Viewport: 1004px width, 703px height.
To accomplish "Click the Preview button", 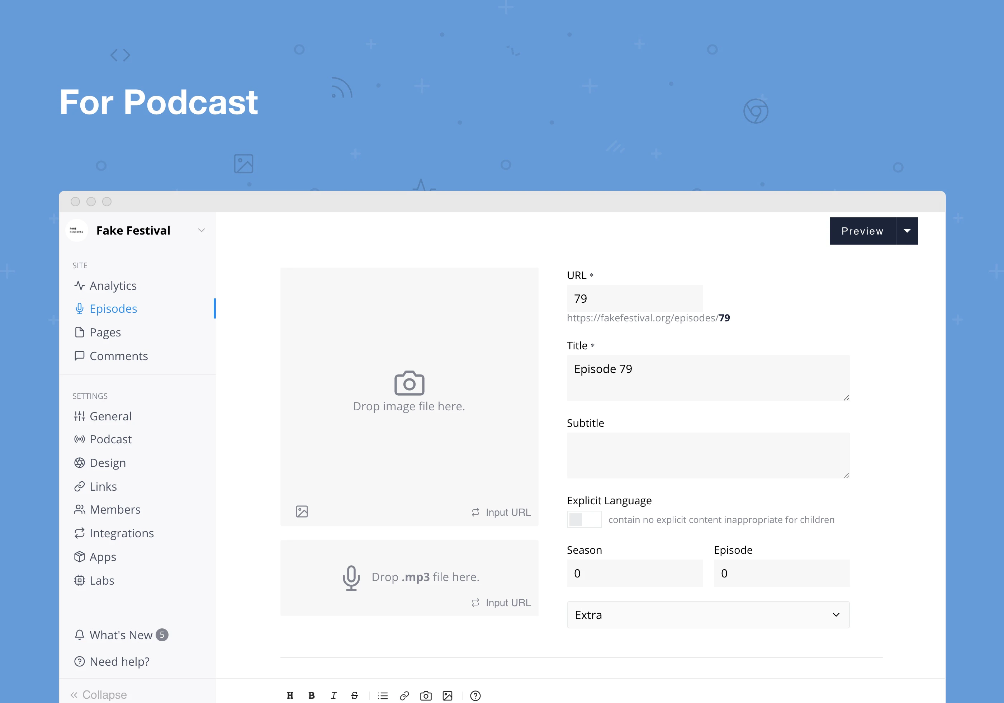I will point(862,231).
